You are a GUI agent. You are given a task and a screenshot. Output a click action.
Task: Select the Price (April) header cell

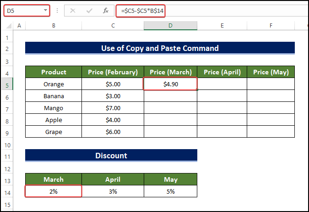click(x=222, y=72)
